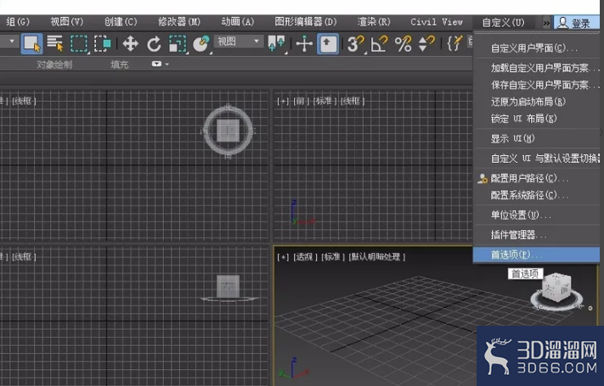This screenshot has height=386, width=604.
Task: Choose 自定义用户界面(C)... menu entry
Action: point(536,48)
